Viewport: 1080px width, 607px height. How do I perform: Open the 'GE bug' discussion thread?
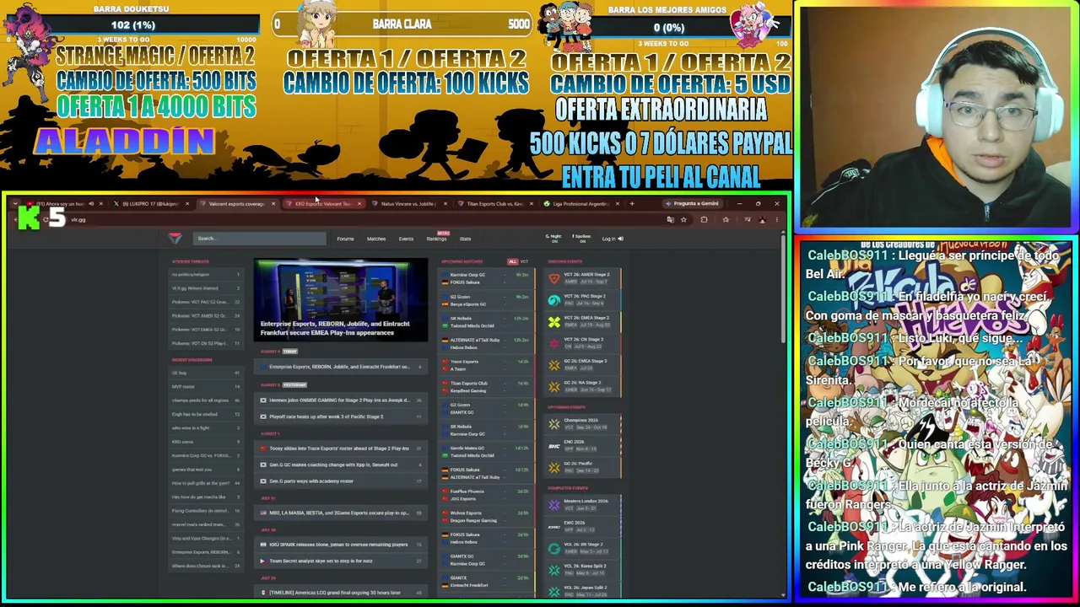(206, 373)
